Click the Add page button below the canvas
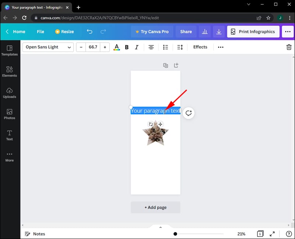The image size is (295, 239). pyautogui.click(x=155, y=207)
